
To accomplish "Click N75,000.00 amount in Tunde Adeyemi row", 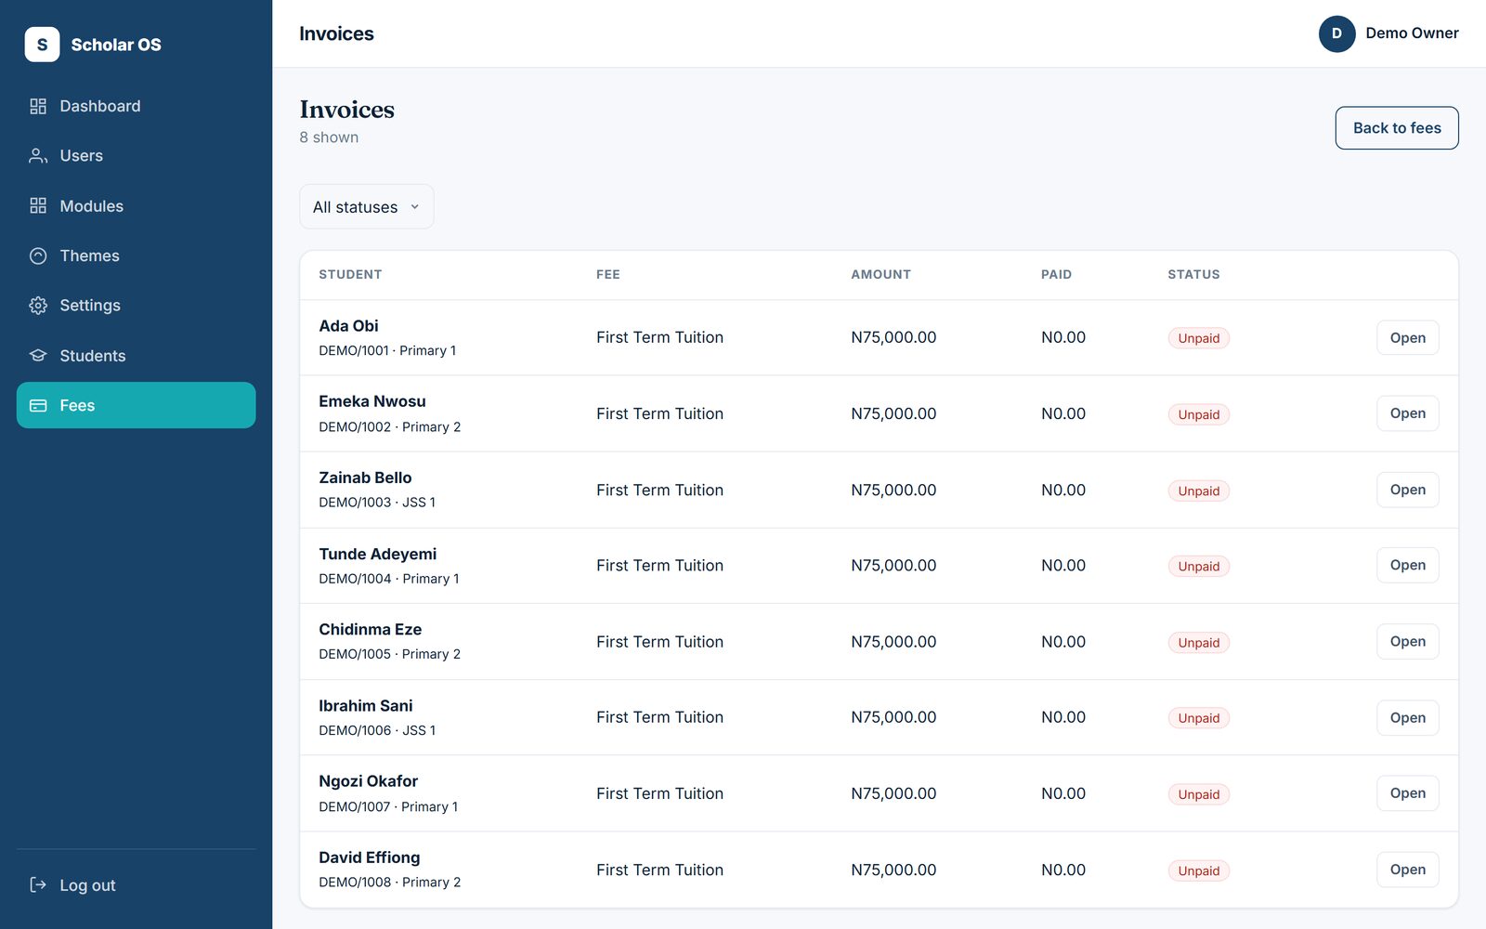I will pos(893,565).
